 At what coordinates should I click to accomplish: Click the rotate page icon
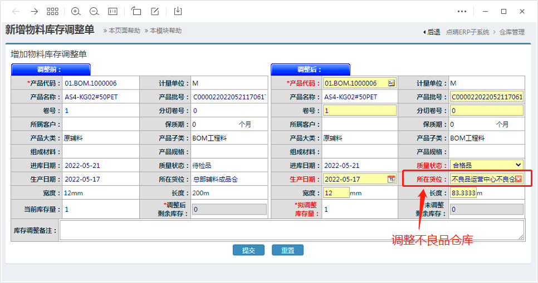tap(136, 11)
